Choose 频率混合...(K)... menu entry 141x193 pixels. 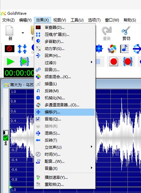point(65,77)
